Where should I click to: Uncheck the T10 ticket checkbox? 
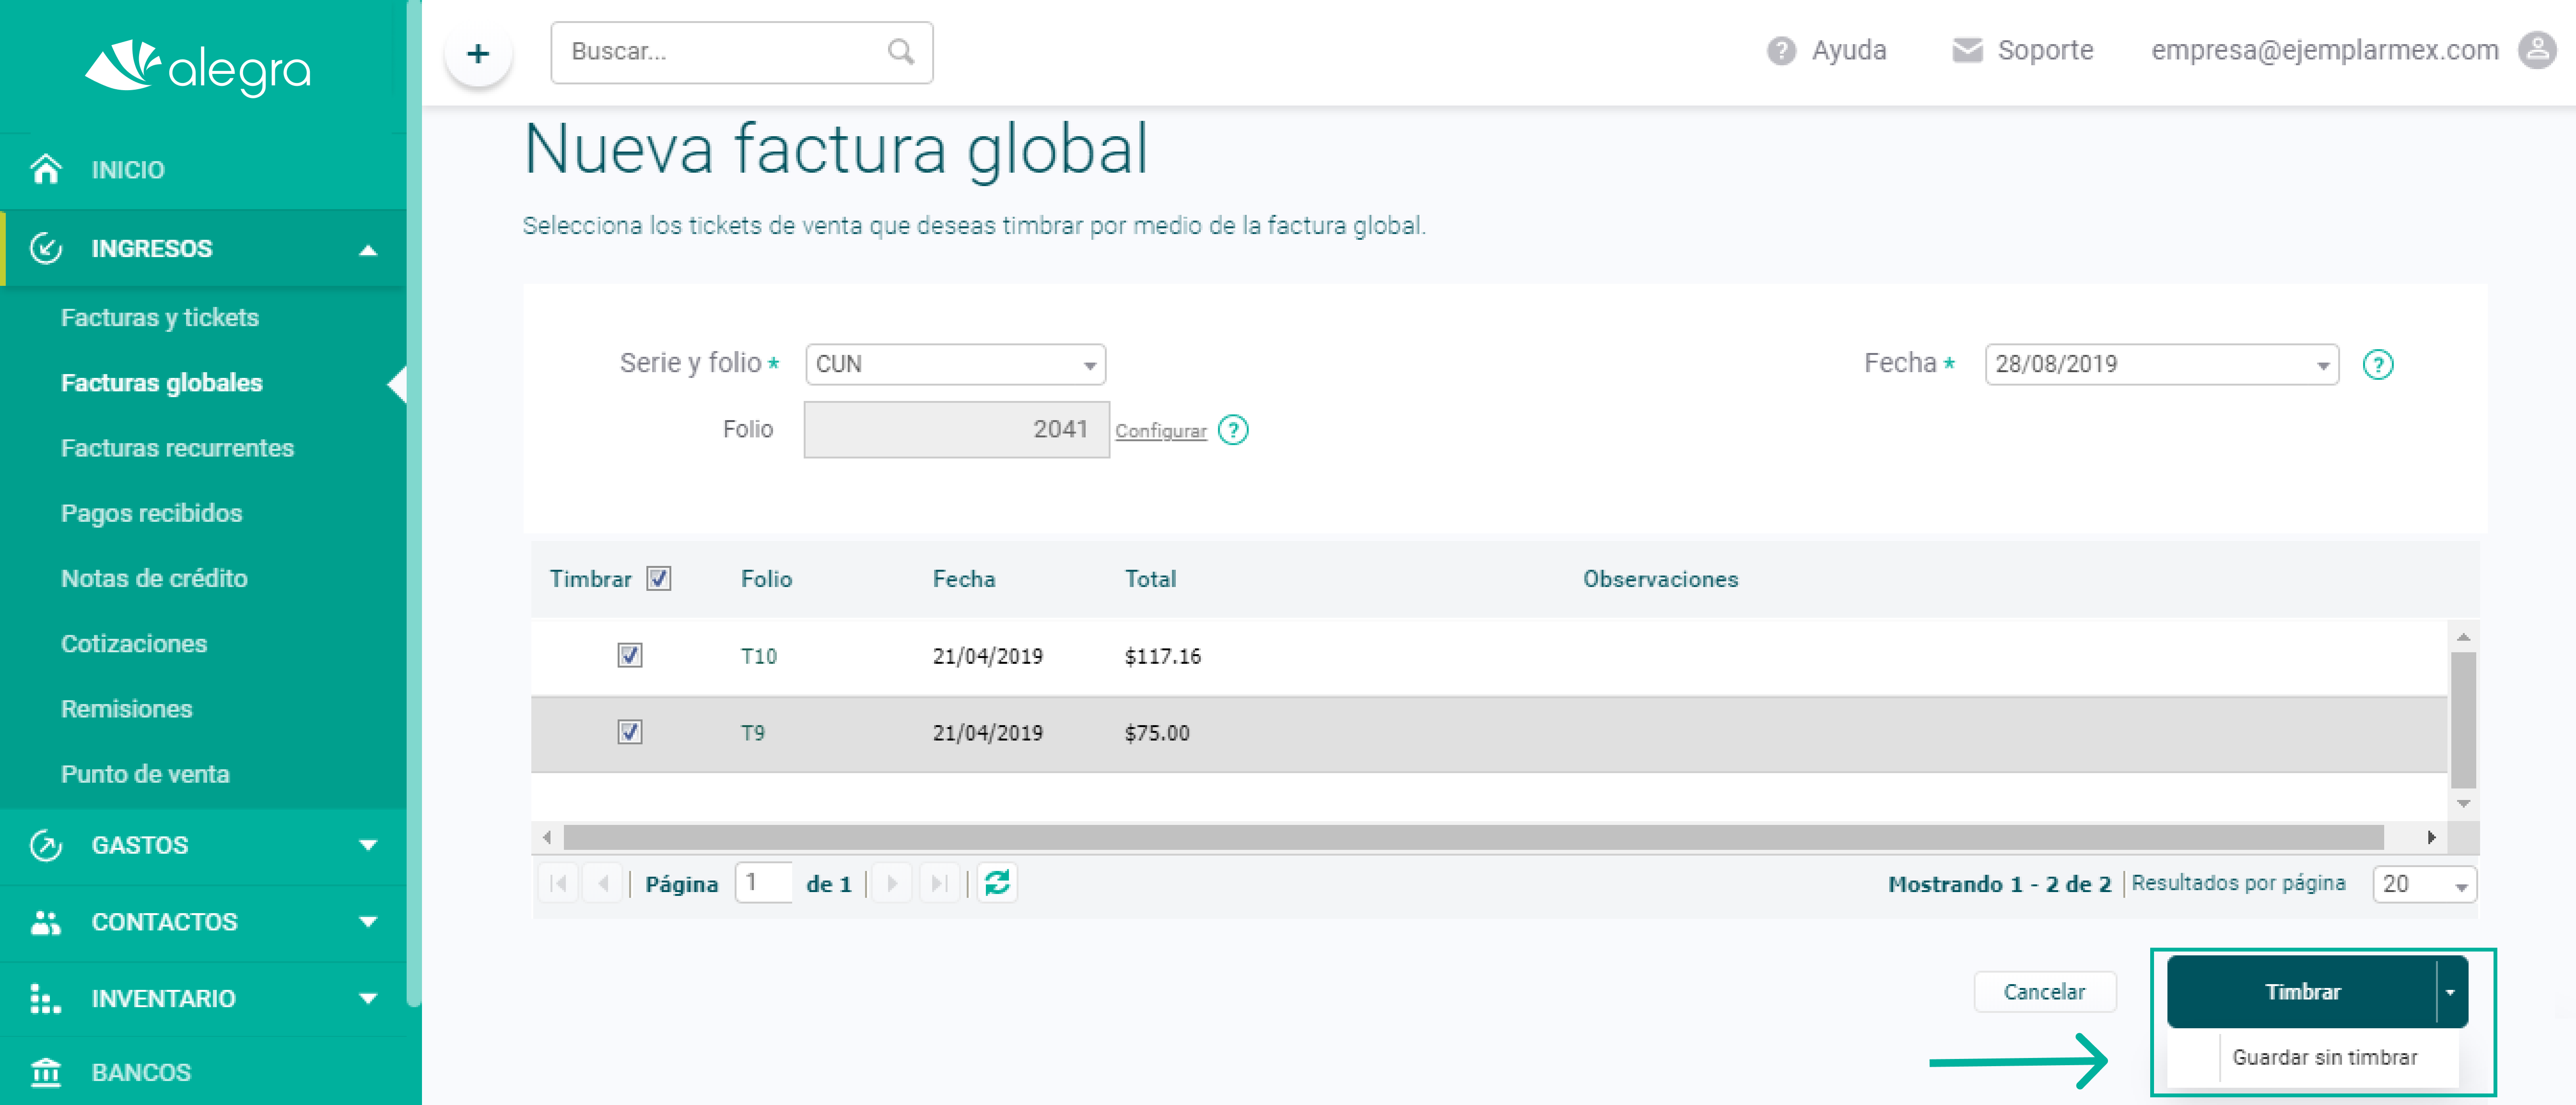click(630, 655)
